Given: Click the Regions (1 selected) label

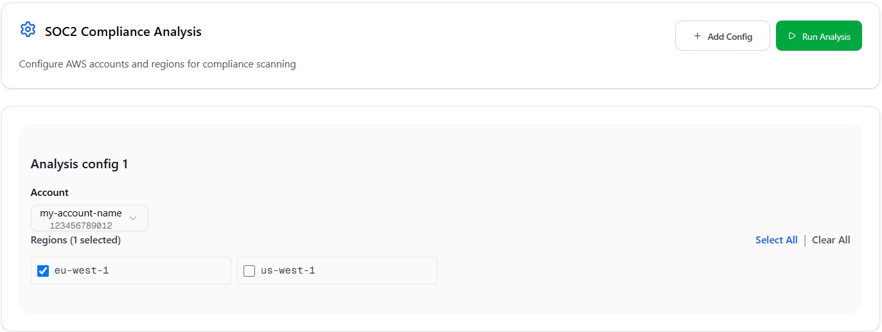Looking at the screenshot, I should click(76, 240).
